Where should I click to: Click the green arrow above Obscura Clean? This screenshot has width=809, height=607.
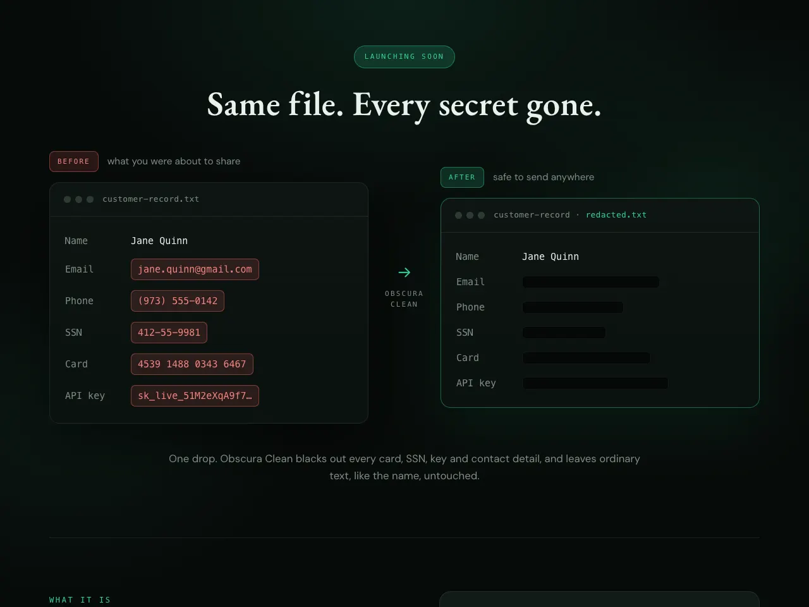pos(404,273)
